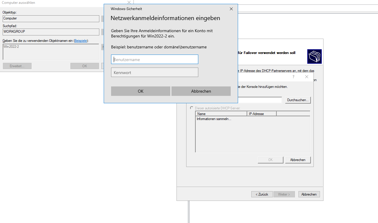Click the 'Weiter >' wizard button
This screenshot has height=223, width=378.
[x=284, y=194]
